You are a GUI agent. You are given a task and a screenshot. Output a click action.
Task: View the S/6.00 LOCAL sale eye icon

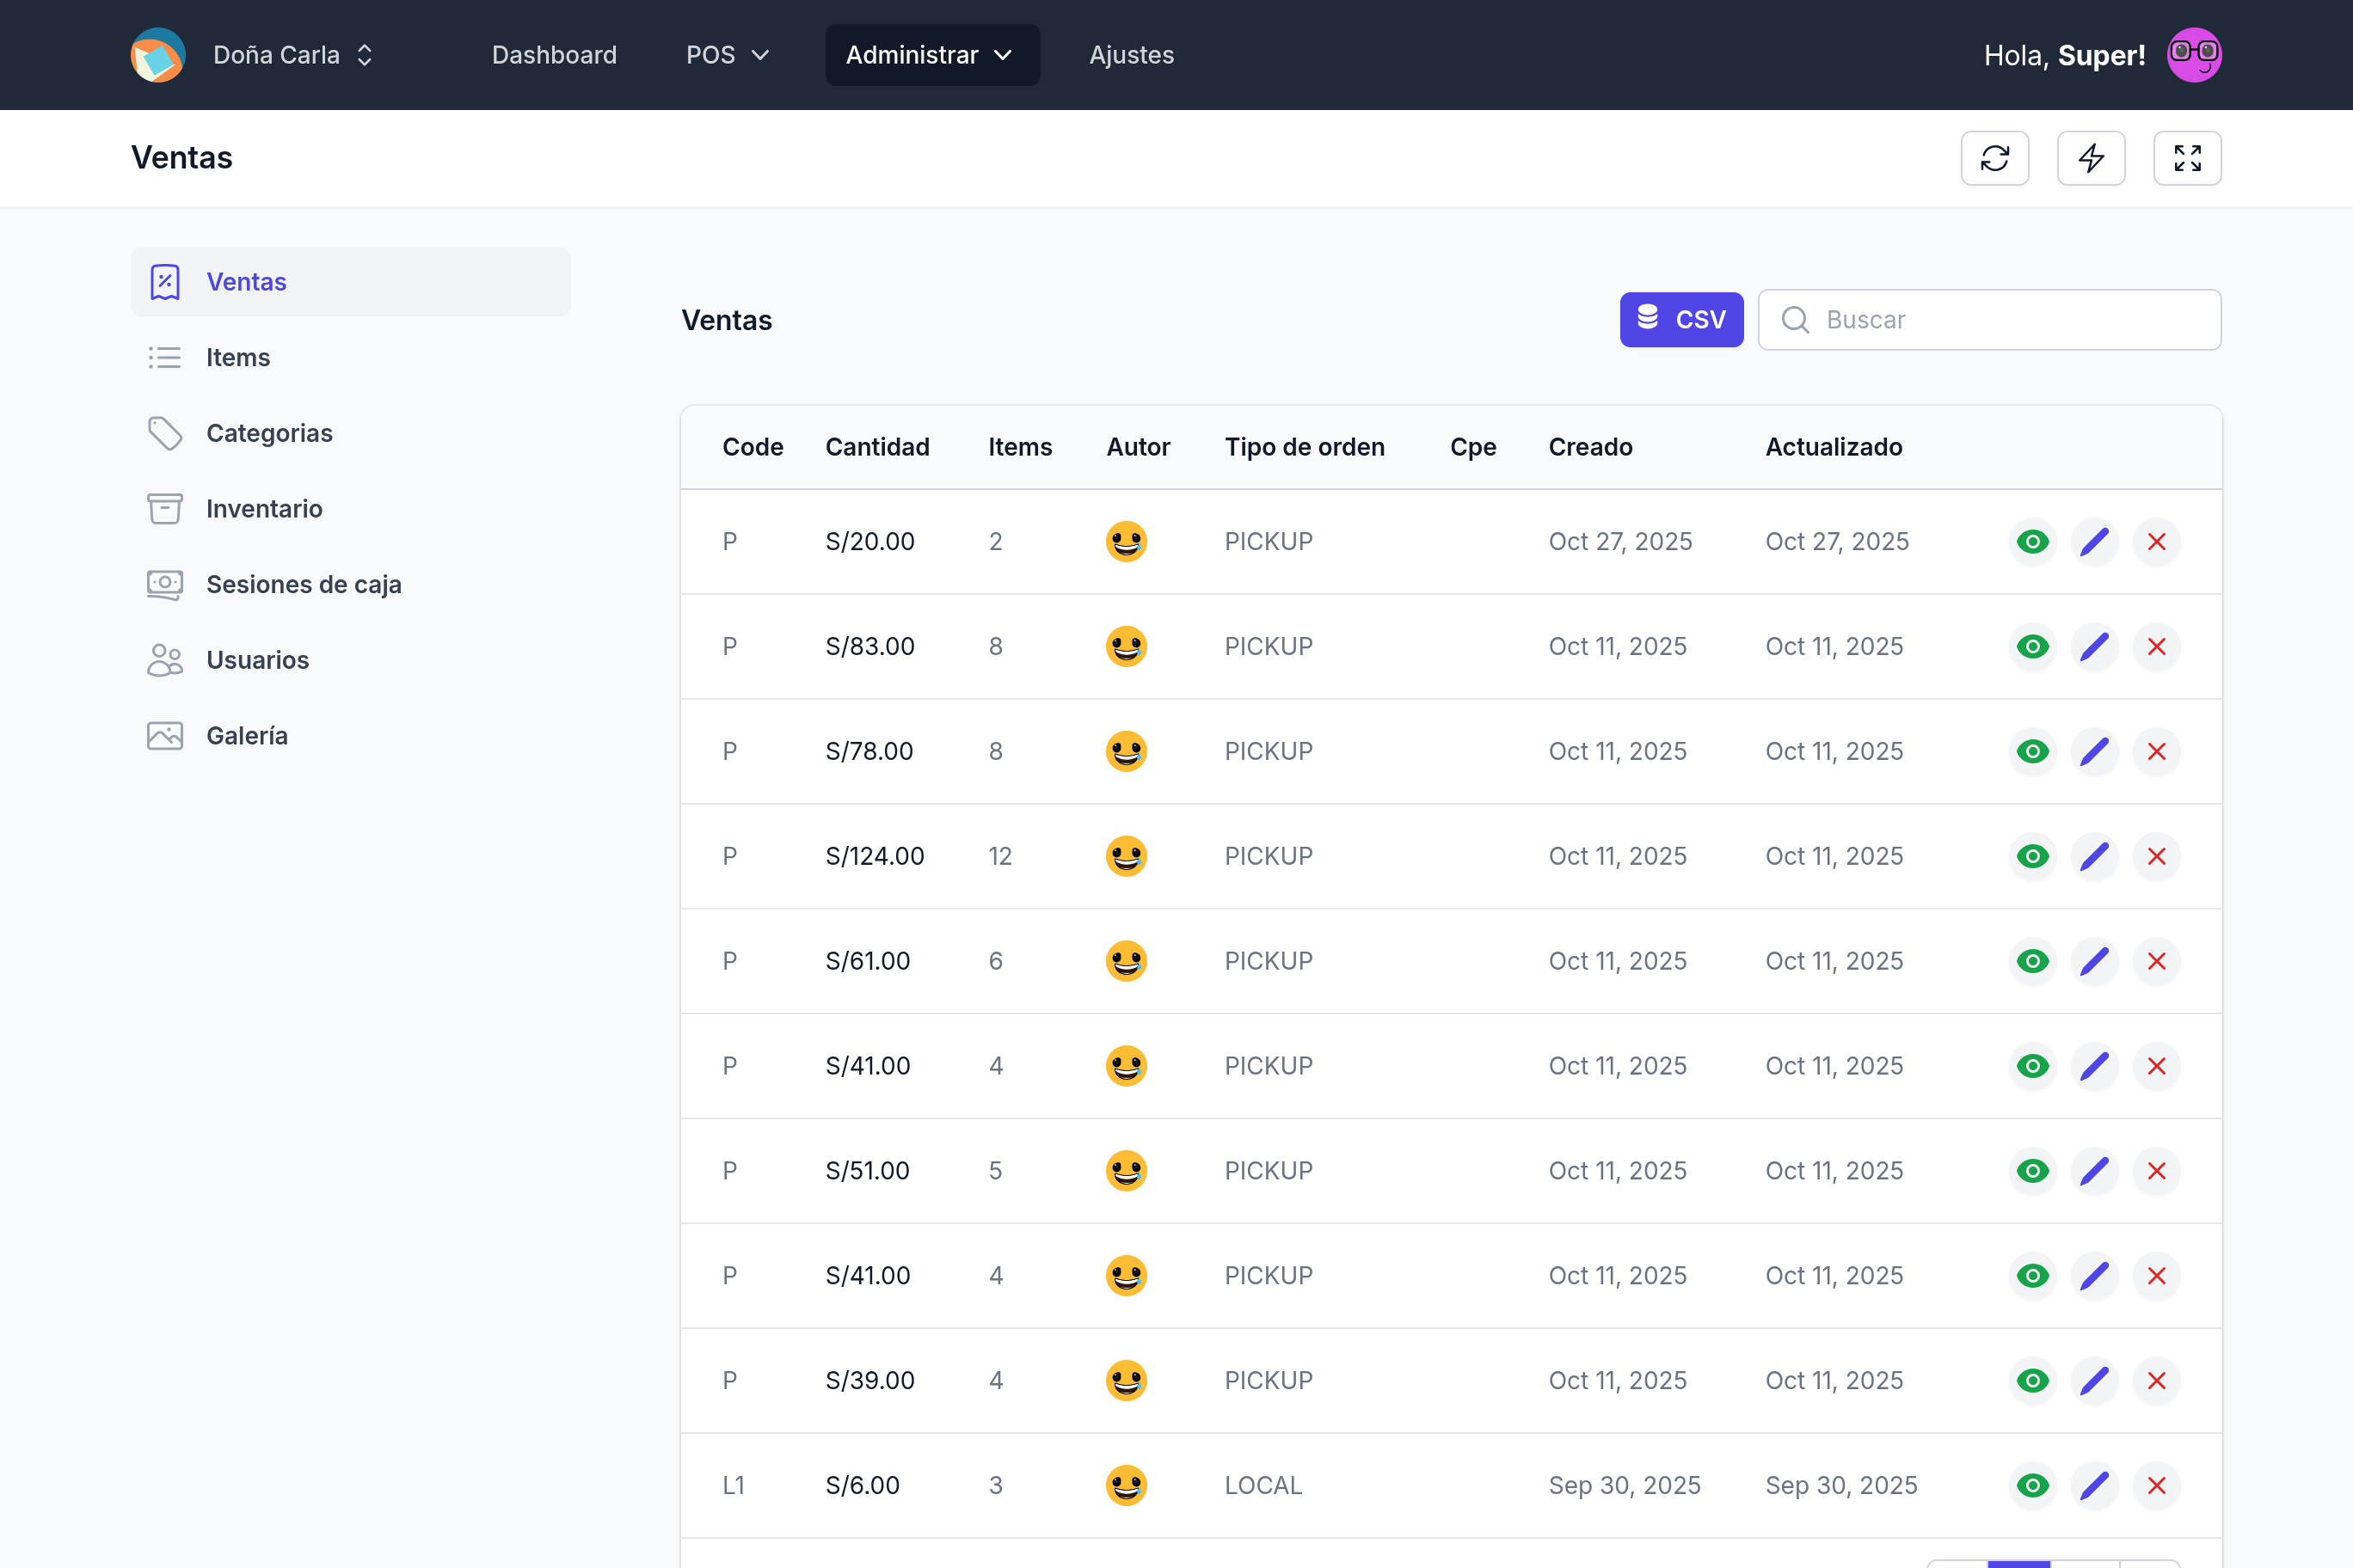click(2033, 1486)
